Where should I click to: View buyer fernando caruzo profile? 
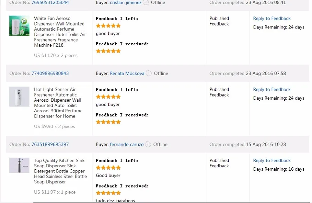127,144
